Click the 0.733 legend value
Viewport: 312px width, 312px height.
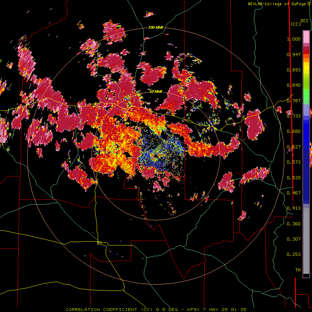click(294, 116)
